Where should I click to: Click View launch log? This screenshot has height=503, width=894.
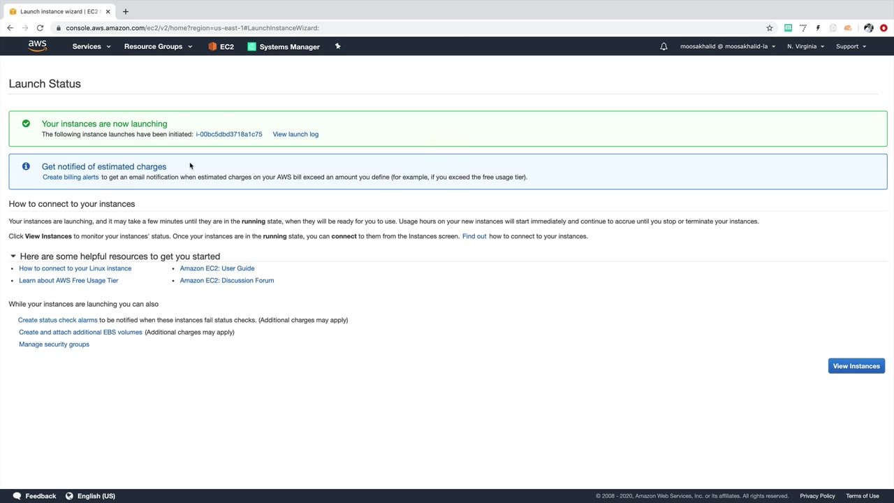pos(295,134)
